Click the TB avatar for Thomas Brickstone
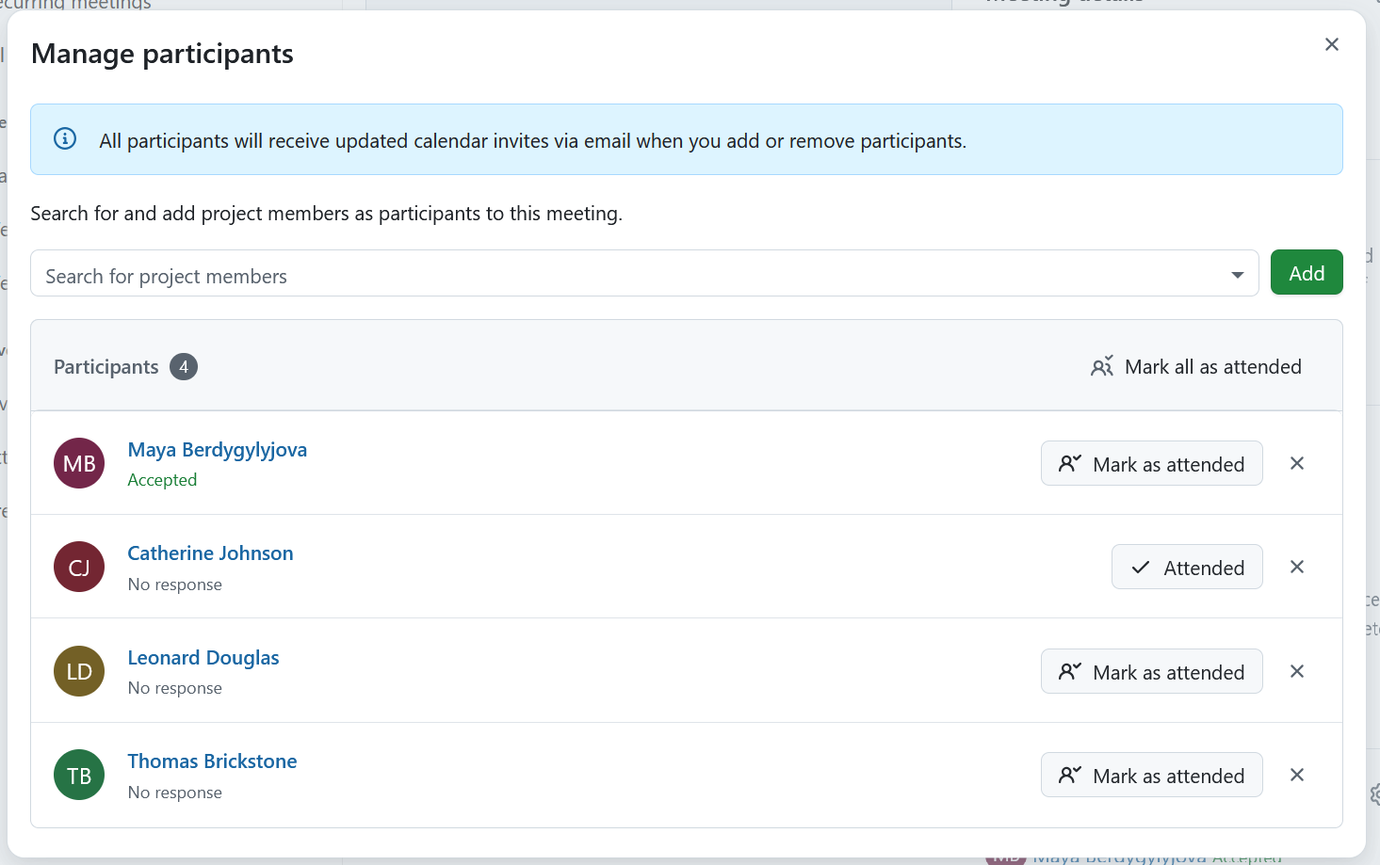Image resolution: width=1380 pixels, height=865 pixels. pyautogui.click(x=79, y=775)
